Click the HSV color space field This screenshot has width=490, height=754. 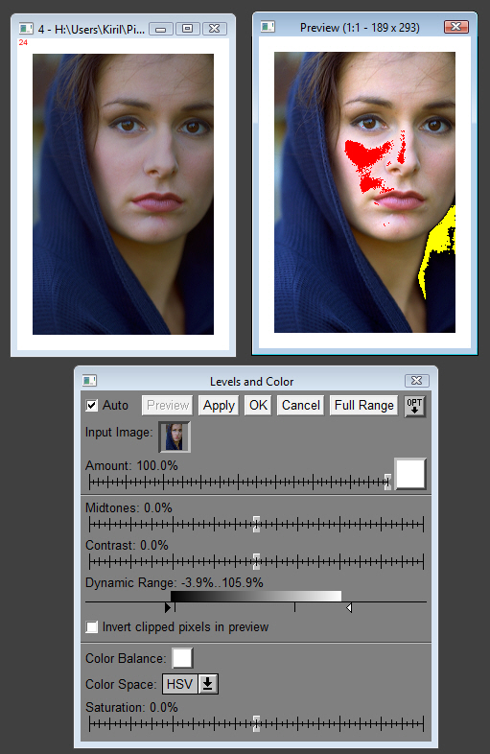180,684
